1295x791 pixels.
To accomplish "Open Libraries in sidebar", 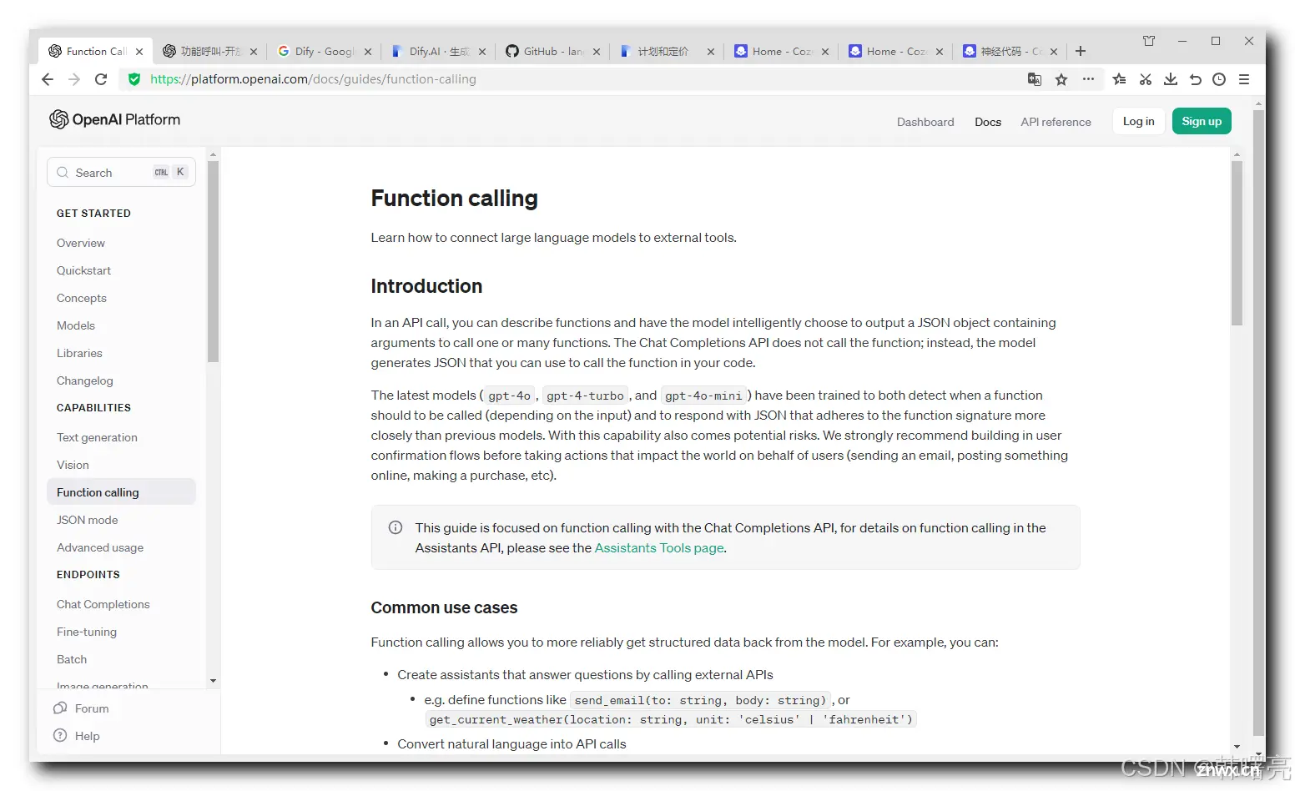I will coord(79,353).
